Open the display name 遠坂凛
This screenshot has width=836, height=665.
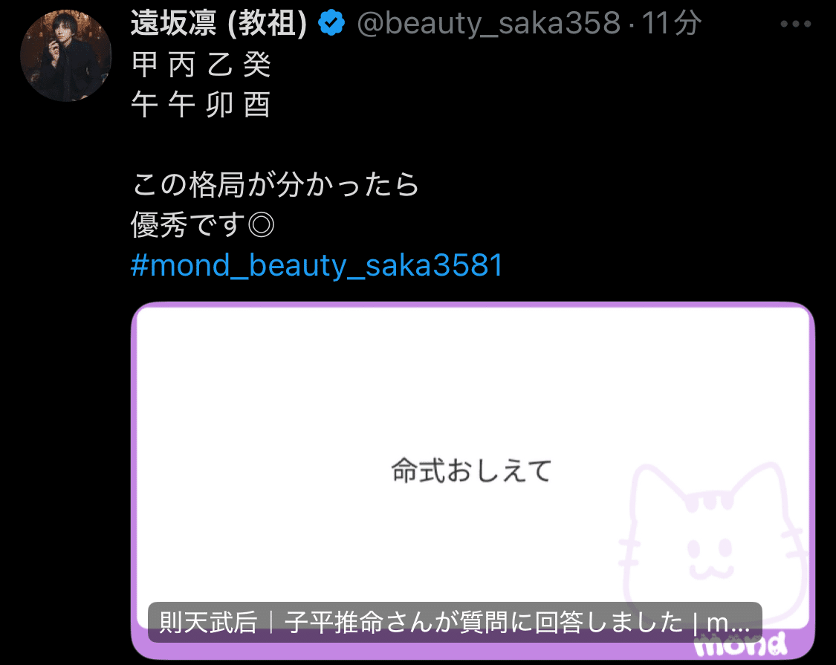[x=174, y=24]
